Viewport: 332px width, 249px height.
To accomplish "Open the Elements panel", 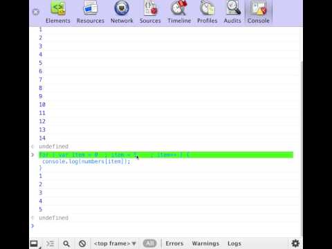I will (x=57, y=12).
